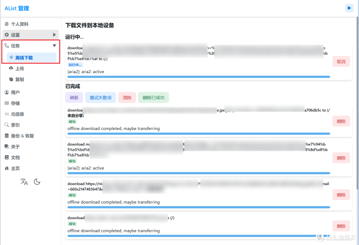Open the 用户 users management icon
This screenshot has height=245, width=359.
tap(6, 92)
